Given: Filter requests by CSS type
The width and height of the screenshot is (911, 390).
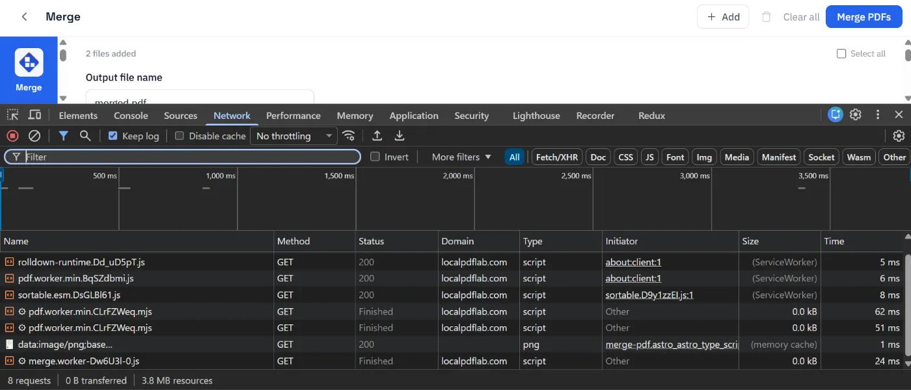Looking at the screenshot, I should click(625, 157).
